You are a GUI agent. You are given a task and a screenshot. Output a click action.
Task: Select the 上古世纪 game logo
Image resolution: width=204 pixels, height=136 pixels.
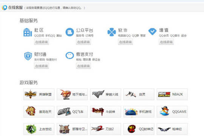click(x=31, y=129)
